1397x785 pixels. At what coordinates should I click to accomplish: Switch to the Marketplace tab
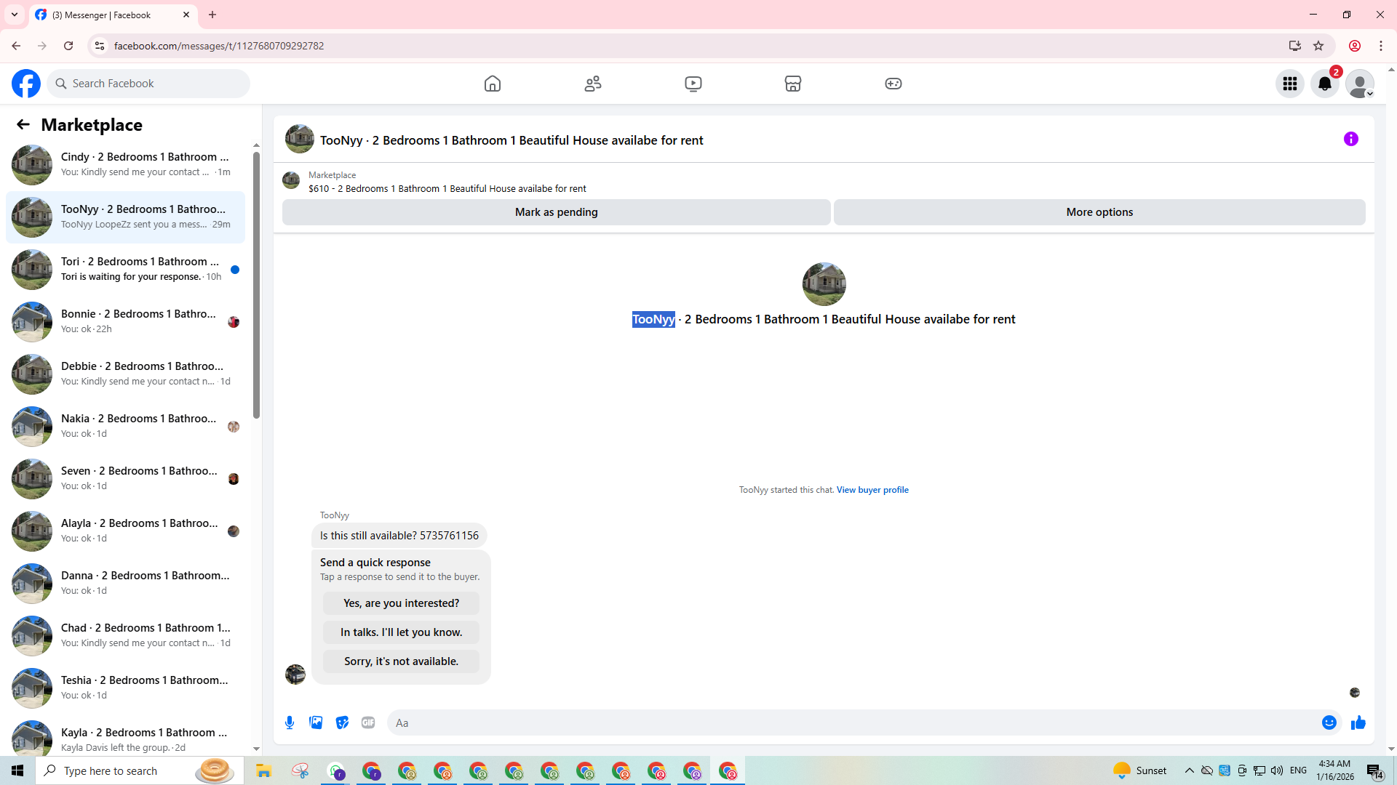tap(793, 84)
